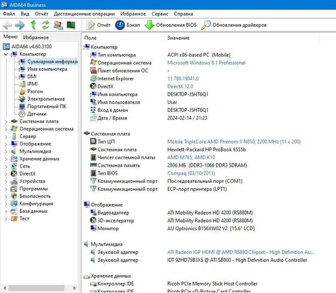Switch to the Избранное tab in sidebar

coord(36,37)
